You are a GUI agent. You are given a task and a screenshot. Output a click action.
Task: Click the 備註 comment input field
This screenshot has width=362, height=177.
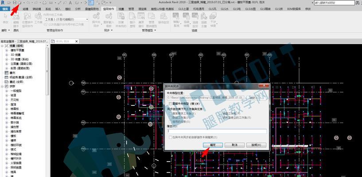tap(217, 131)
